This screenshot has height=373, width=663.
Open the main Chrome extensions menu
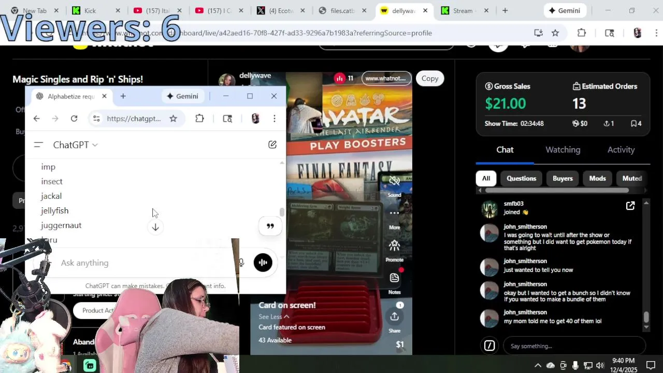582,33
